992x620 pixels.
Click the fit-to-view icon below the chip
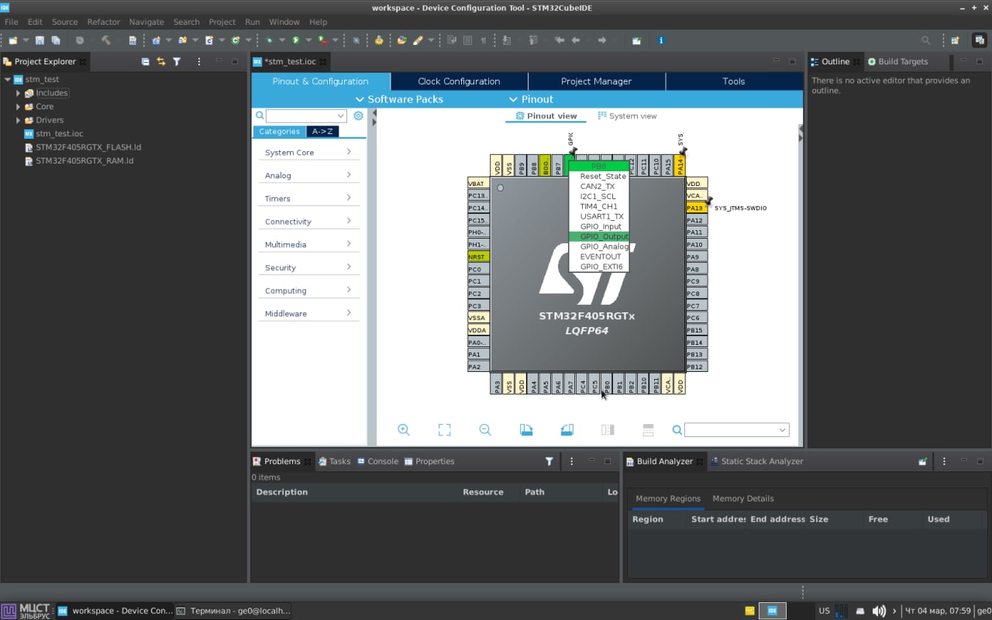click(x=444, y=429)
